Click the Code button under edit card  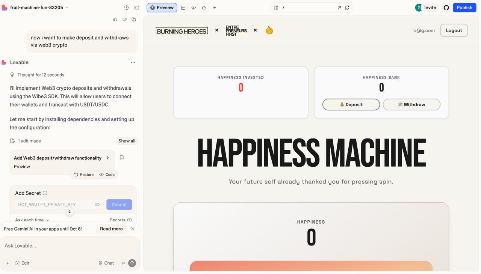[x=107, y=175]
